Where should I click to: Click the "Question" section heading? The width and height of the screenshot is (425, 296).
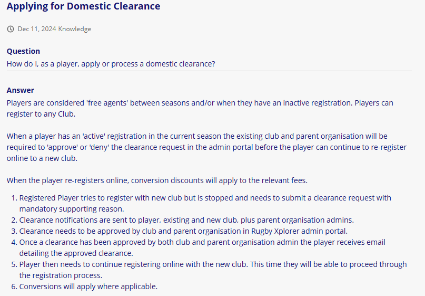(23, 51)
